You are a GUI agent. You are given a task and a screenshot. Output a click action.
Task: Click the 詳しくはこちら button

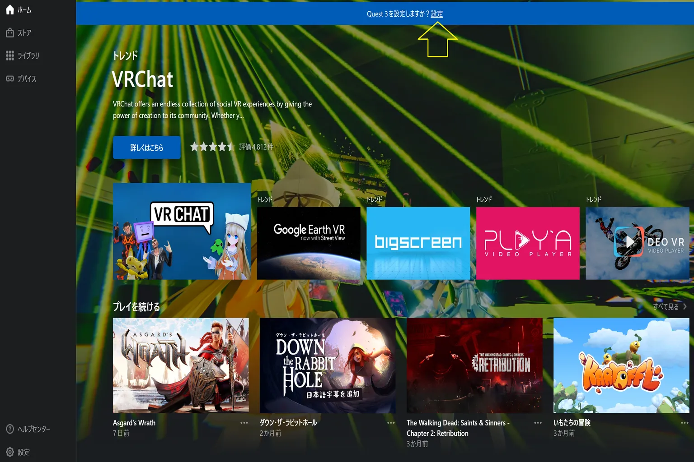point(147,148)
